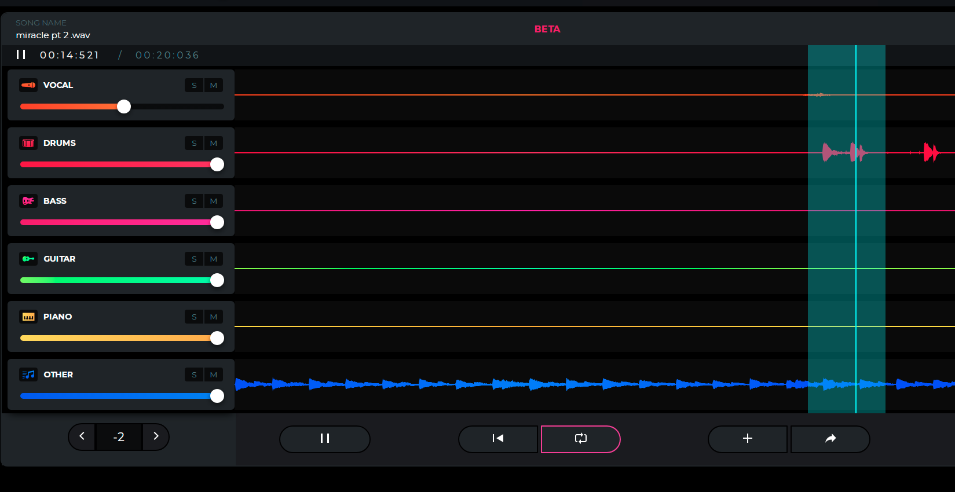Click the Bass volume slider handle

pyautogui.click(x=217, y=222)
